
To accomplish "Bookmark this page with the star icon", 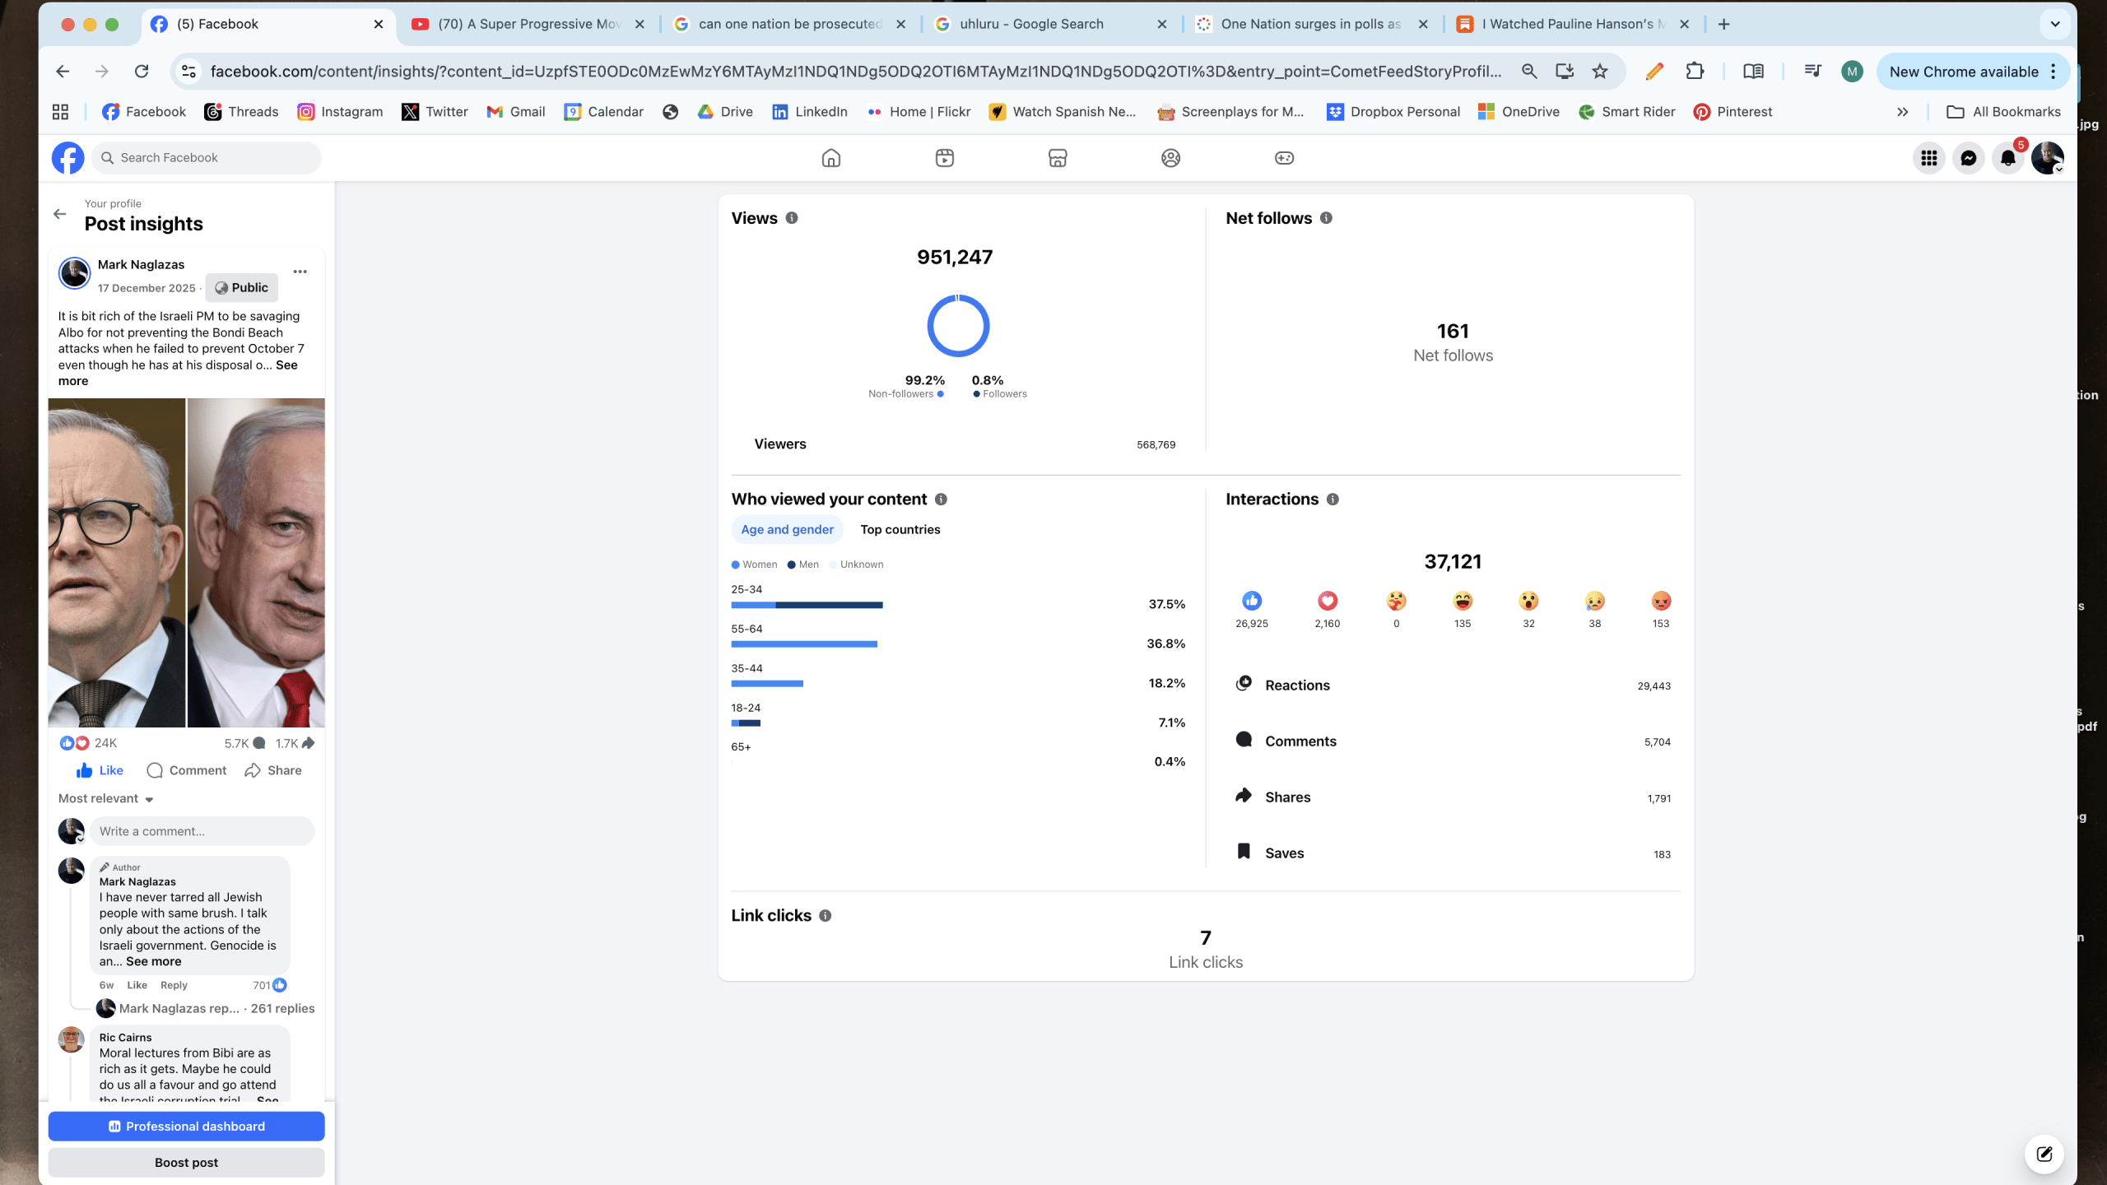I will (x=1599, y=72).
